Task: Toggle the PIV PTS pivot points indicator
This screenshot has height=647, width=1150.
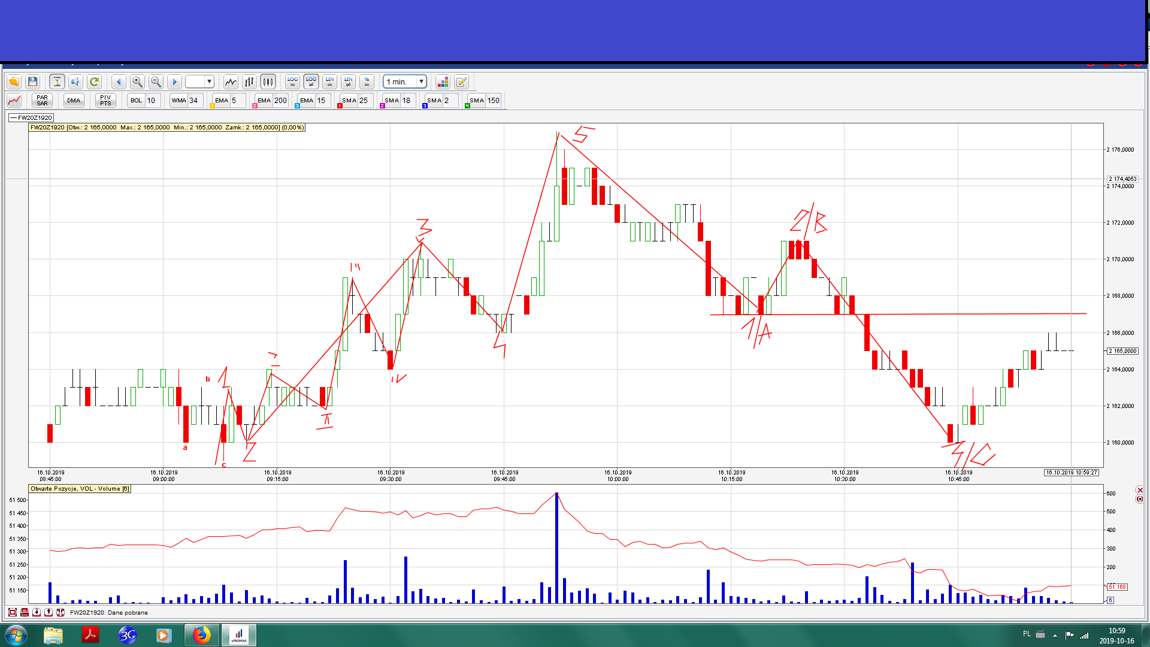Action: coord(105,101)
